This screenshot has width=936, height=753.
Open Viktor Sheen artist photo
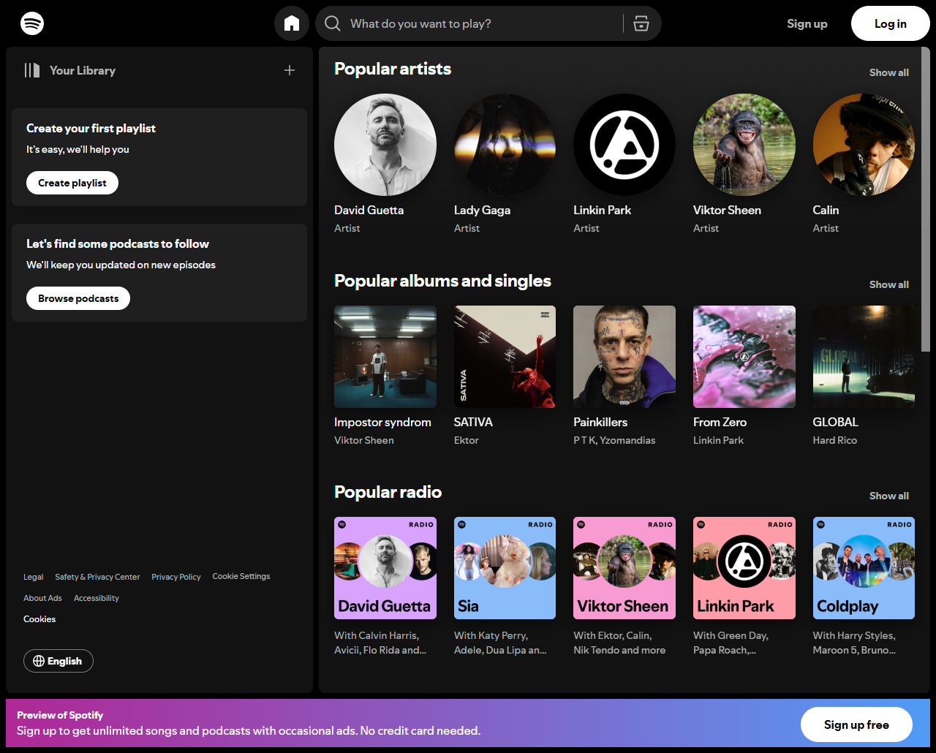tap(744, 145)
